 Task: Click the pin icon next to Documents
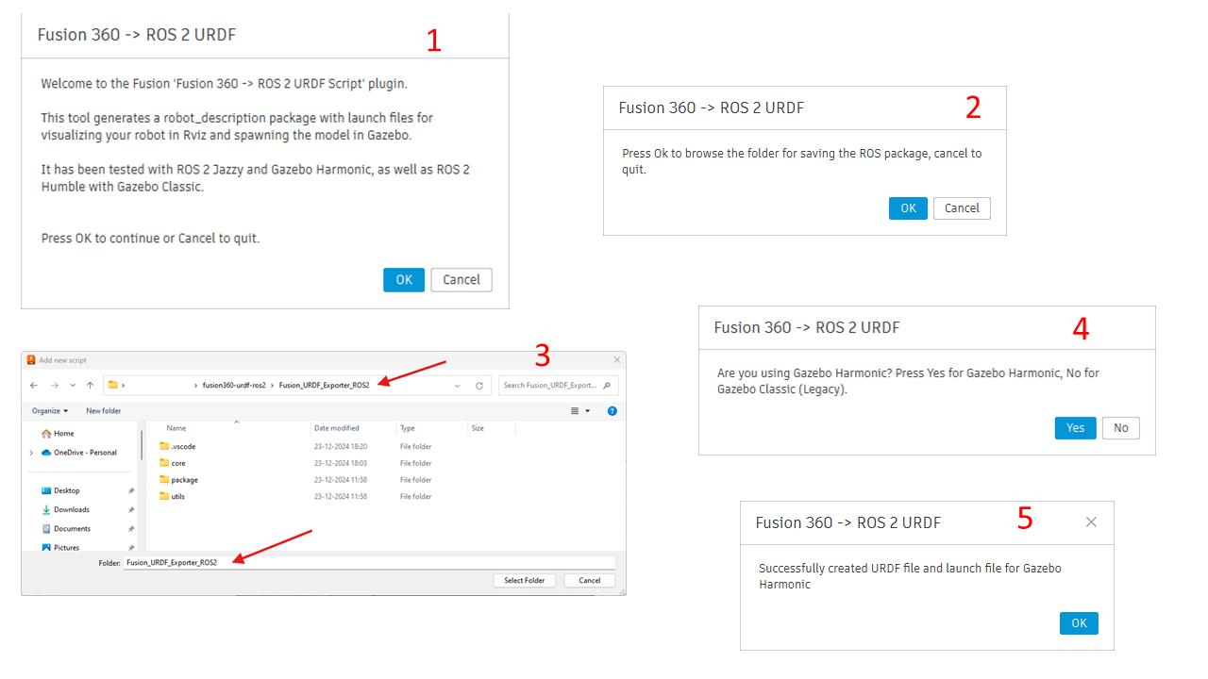[131, 529]
